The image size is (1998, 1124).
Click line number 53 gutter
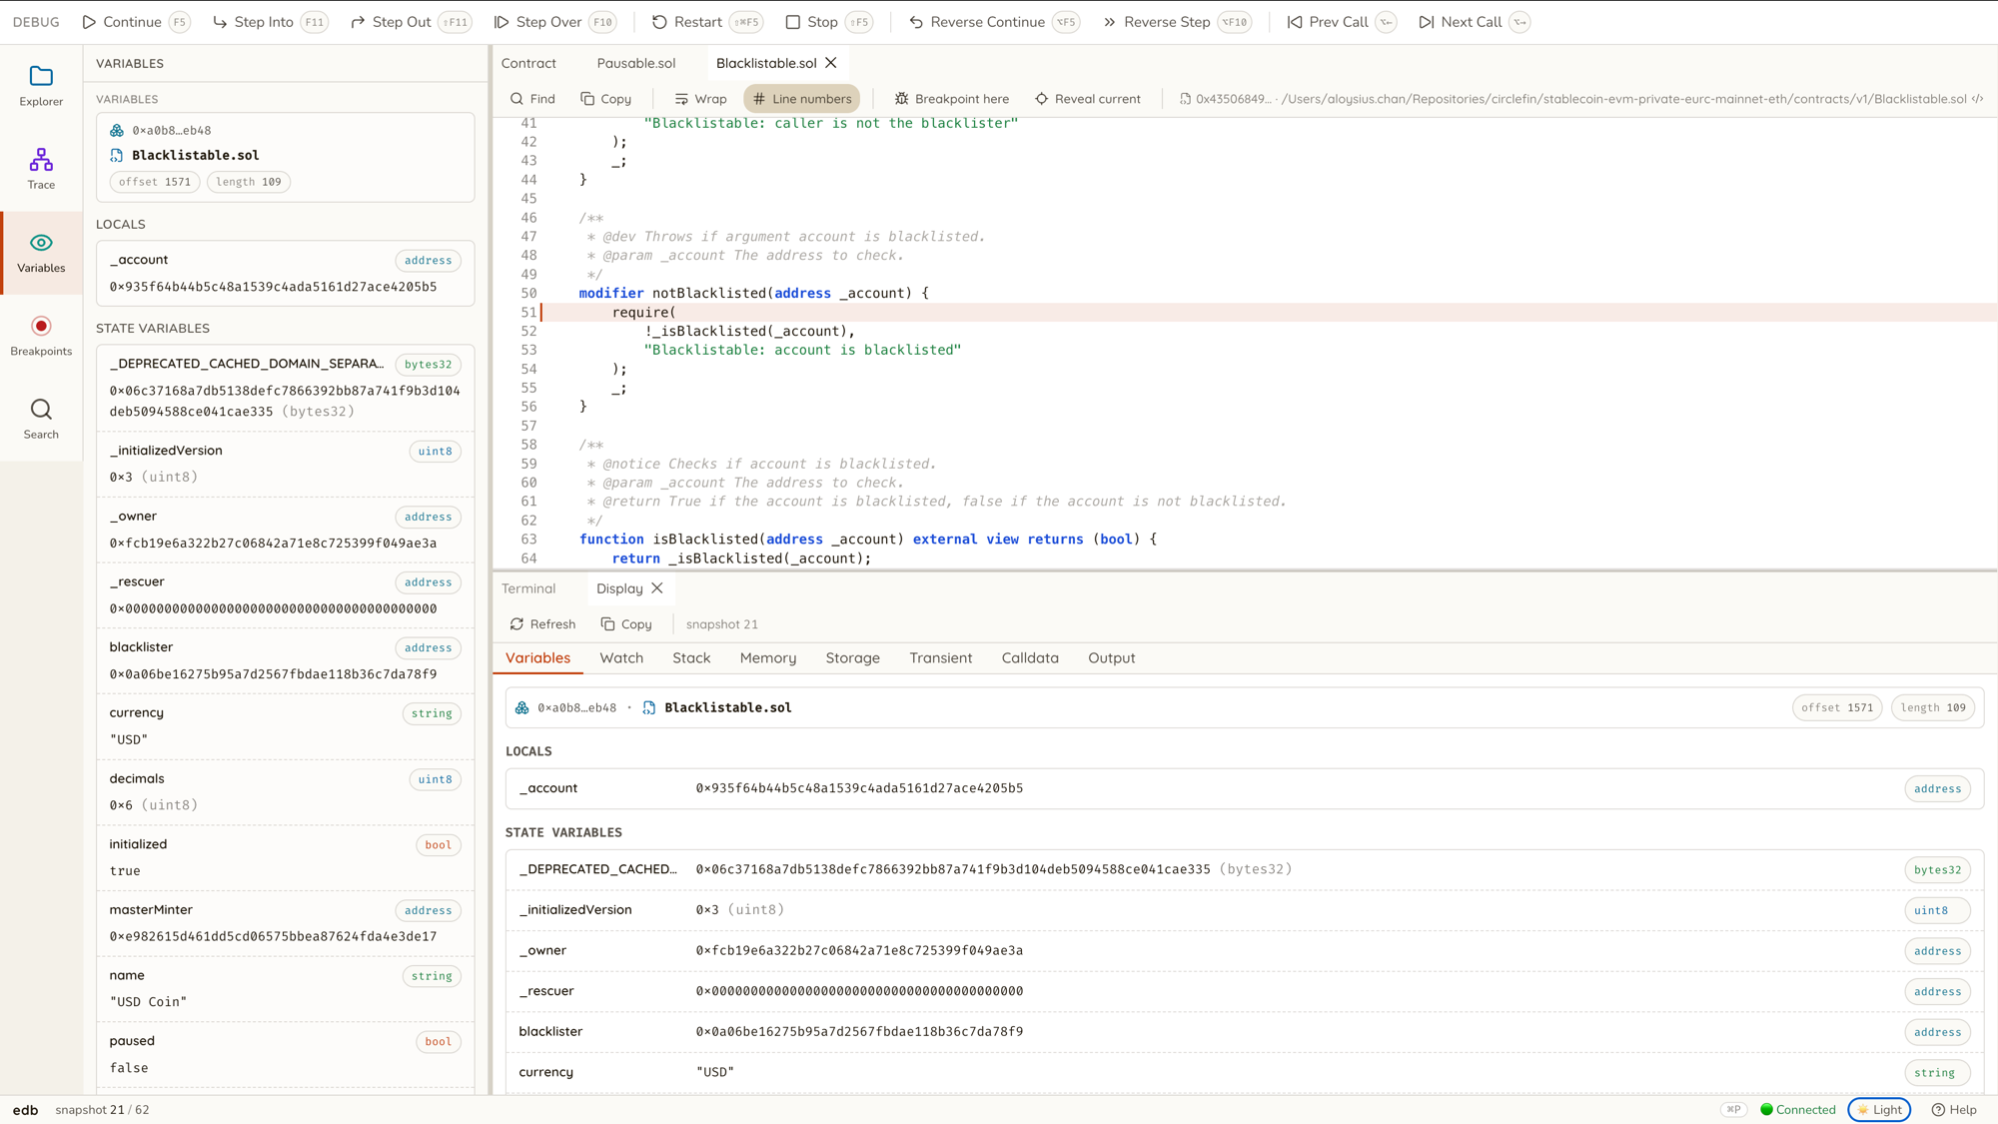pos(528,351)
